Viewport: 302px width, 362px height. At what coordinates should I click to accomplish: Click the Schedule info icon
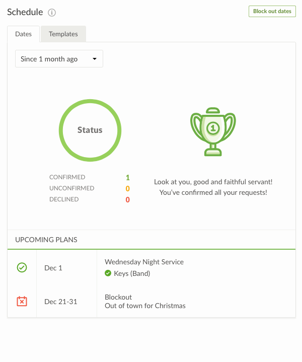[x=52, y=13]
